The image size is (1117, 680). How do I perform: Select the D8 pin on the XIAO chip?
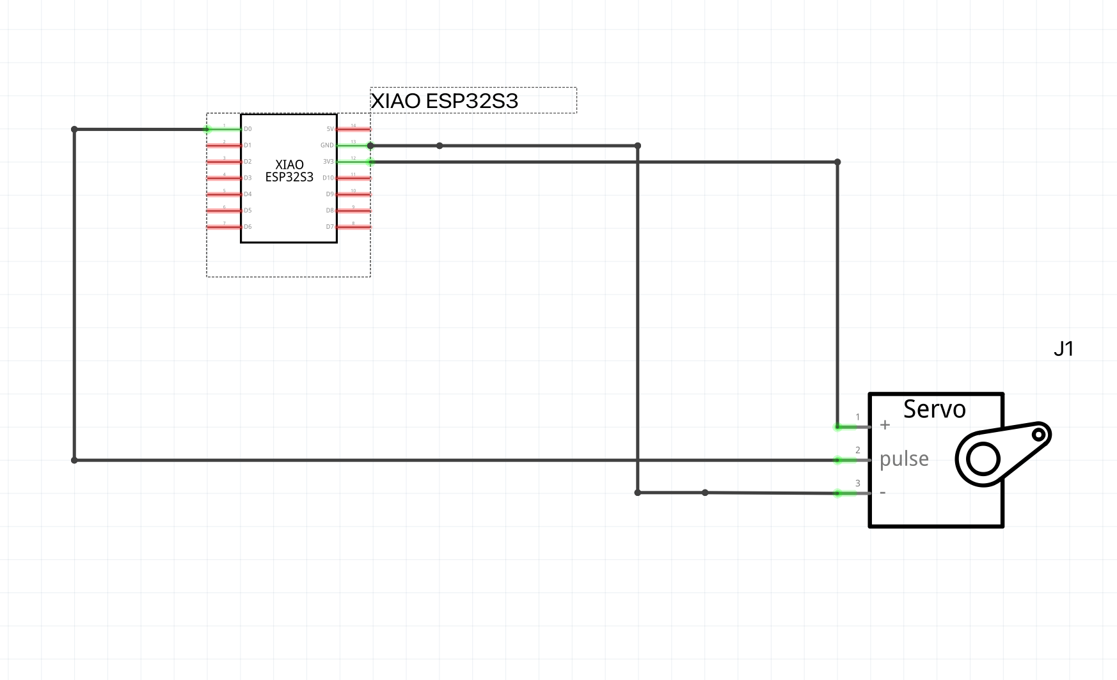(353, 211)
